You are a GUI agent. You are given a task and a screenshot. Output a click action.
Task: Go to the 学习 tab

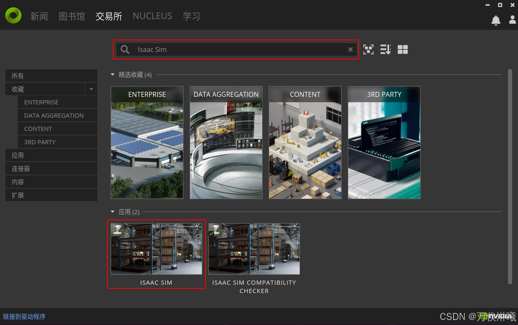click(x=191, y=16)
